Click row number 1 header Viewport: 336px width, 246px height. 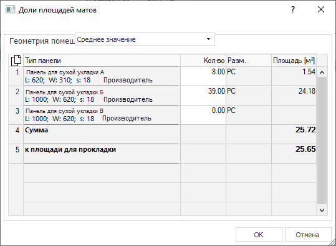[x=16, y=76]
